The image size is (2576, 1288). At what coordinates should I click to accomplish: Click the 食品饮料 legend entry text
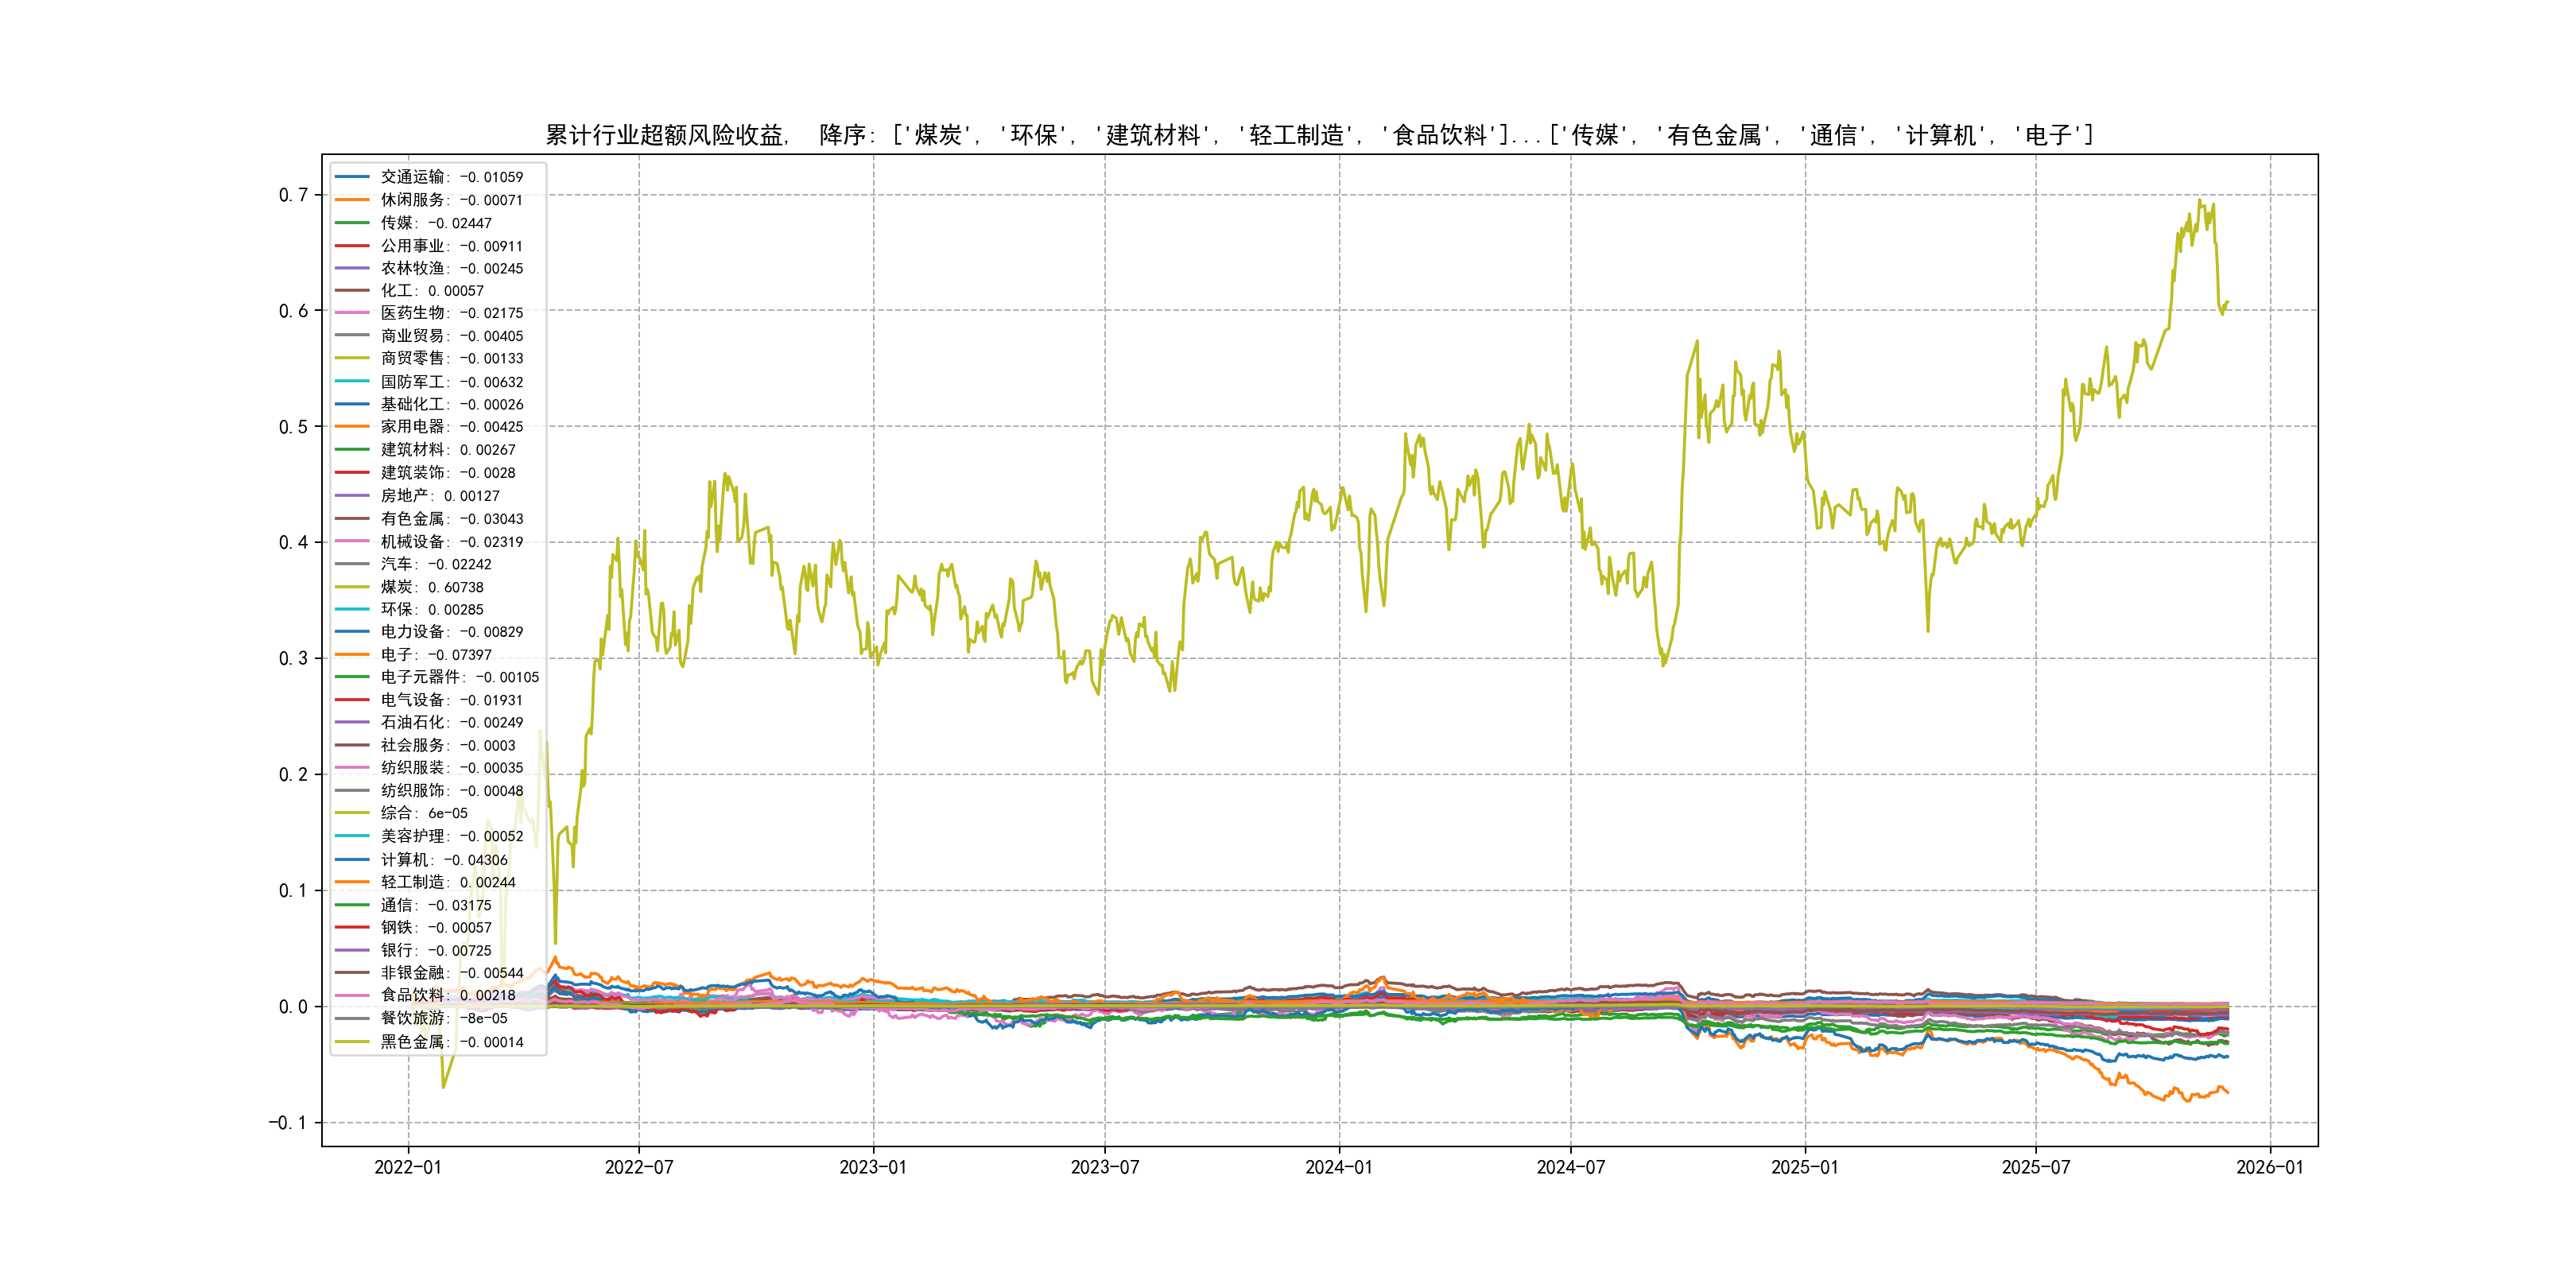[447, 995]
